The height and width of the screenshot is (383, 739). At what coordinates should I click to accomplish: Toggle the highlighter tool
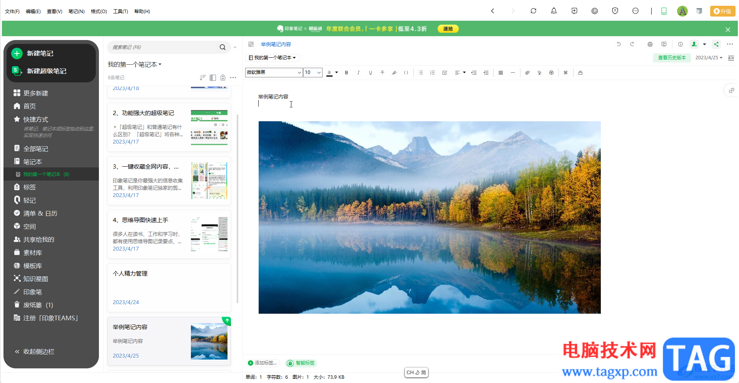(394, 72)
